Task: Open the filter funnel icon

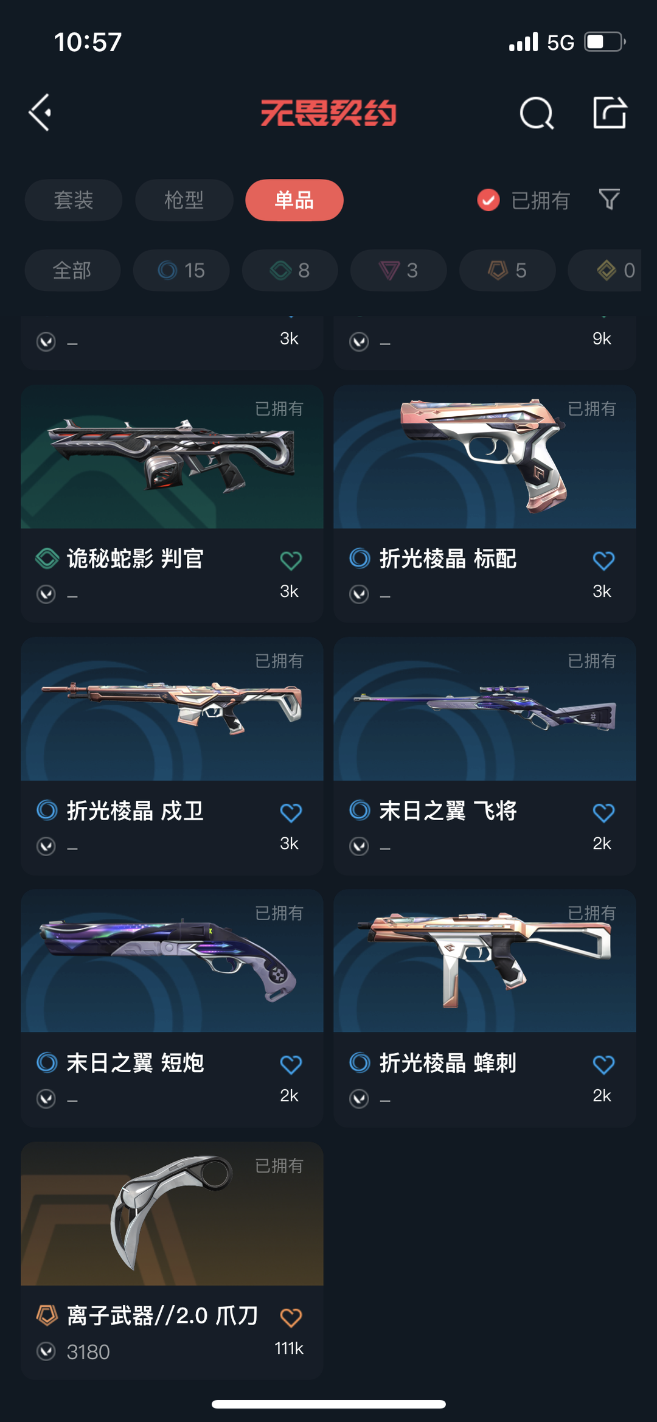Action: coord(609,200)
